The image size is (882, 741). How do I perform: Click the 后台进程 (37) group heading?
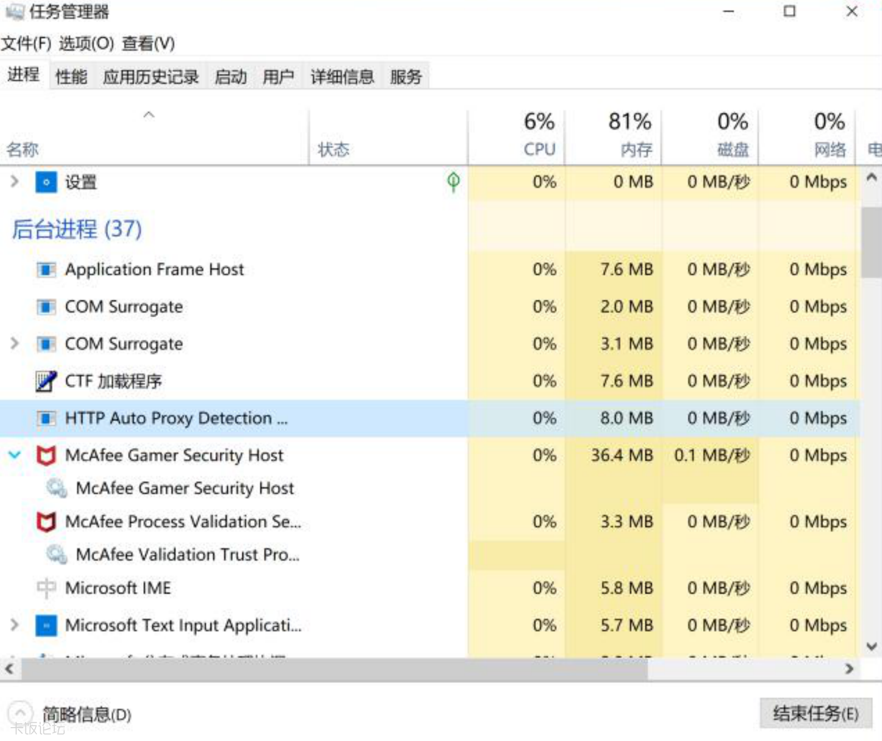77,229
